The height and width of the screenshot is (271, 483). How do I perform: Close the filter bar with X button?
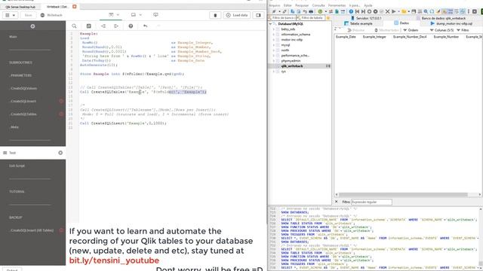tap(337, 202)
